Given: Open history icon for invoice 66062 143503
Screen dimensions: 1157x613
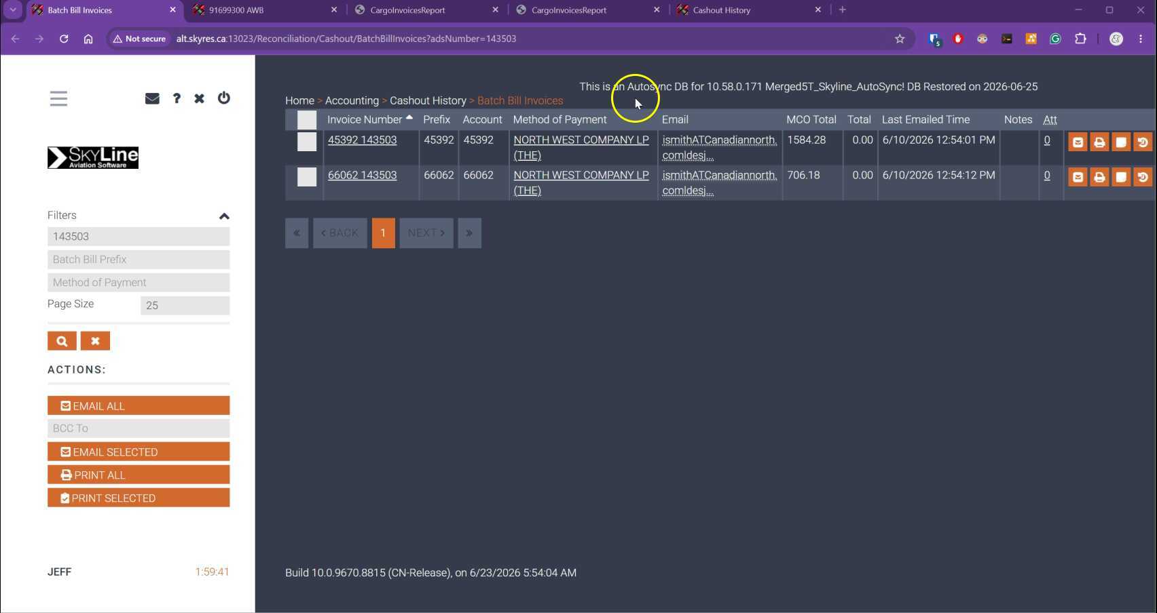Looking at the screenshot, I should pyautogui.click(x=1143, y=177).
